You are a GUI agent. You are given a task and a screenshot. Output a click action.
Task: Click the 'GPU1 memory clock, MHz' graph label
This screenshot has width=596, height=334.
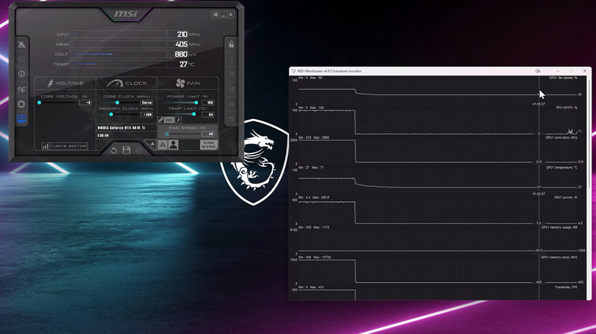click(x=559, y=257)
